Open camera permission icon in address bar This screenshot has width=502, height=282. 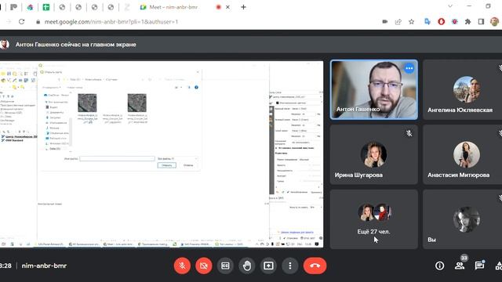click(385, 22)
